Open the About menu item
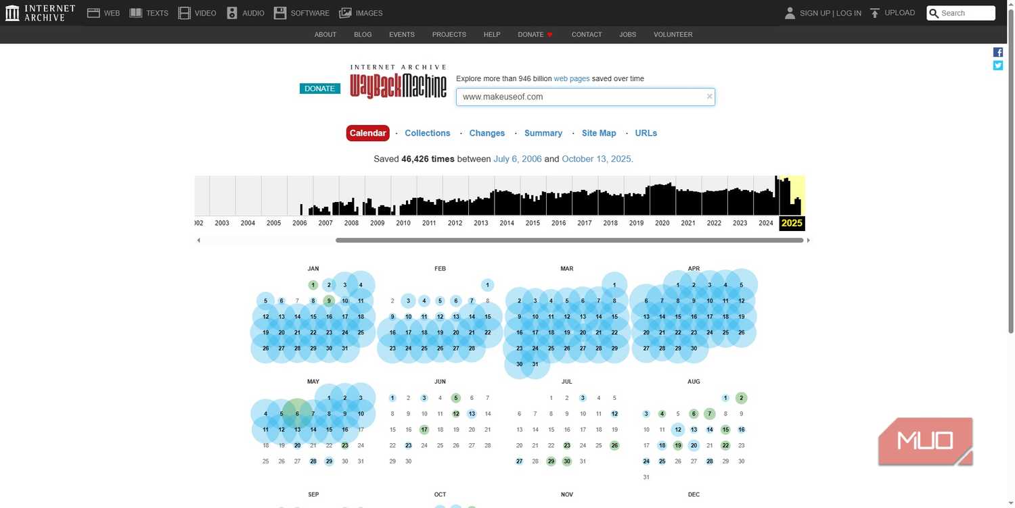 point(325,34)
